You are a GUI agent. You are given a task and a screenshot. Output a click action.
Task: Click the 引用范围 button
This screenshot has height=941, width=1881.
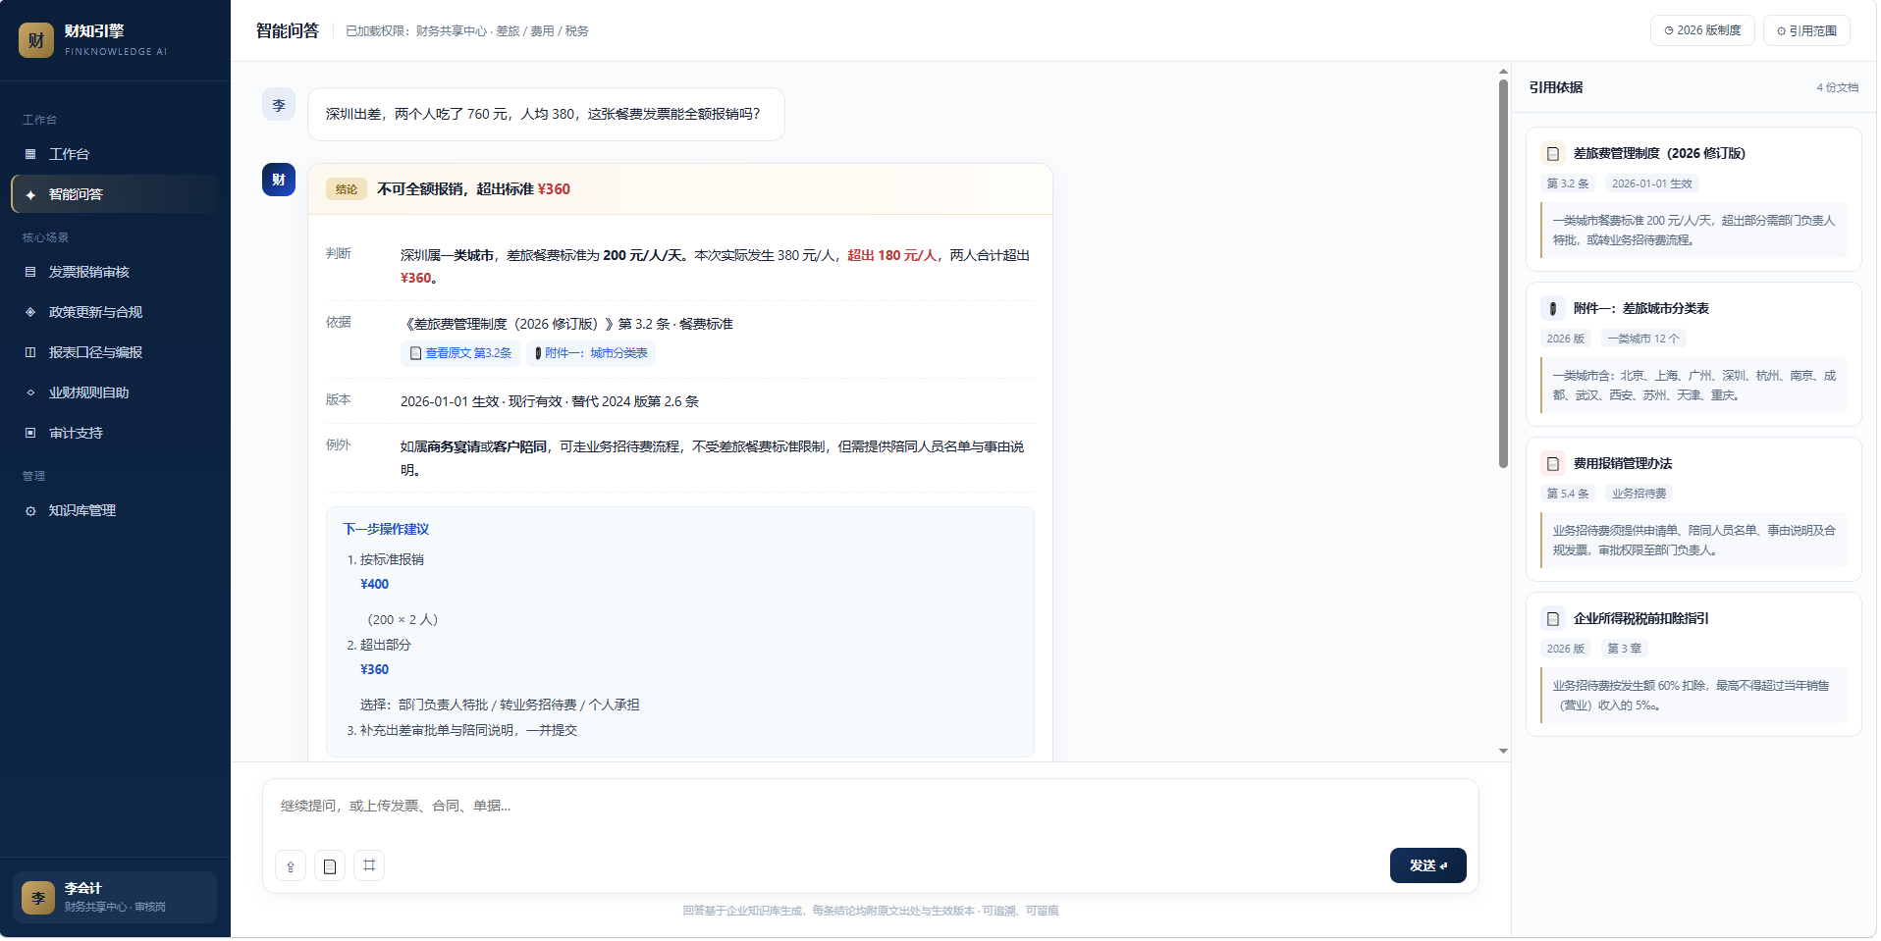point(1805,30)
